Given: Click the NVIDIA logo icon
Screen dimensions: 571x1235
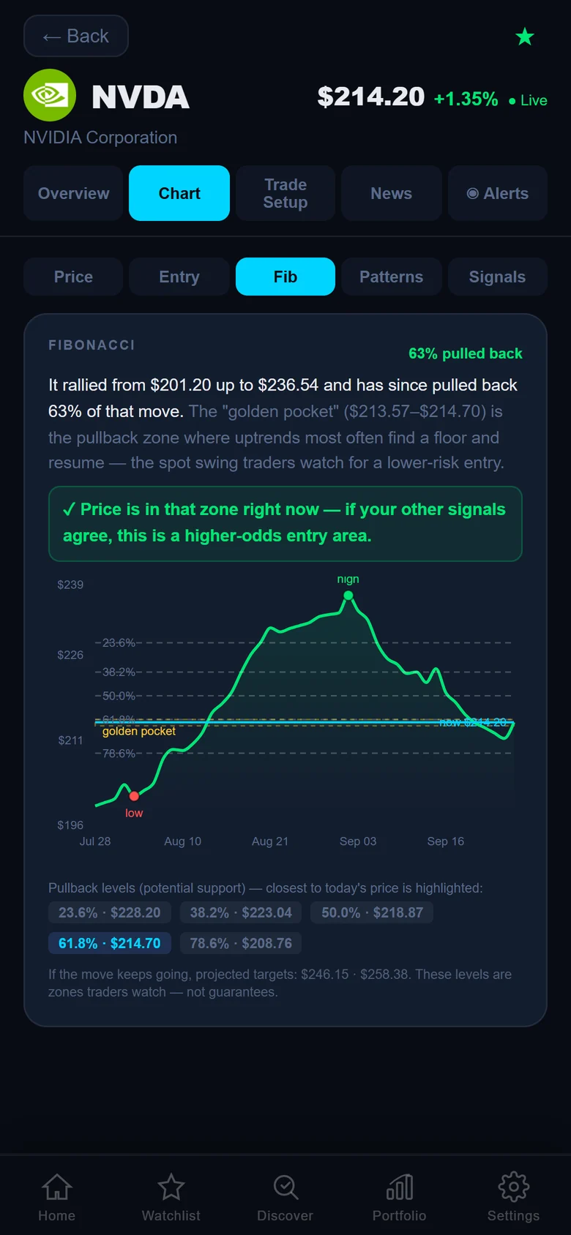Looking at the screenshot, I should (50, 95).
